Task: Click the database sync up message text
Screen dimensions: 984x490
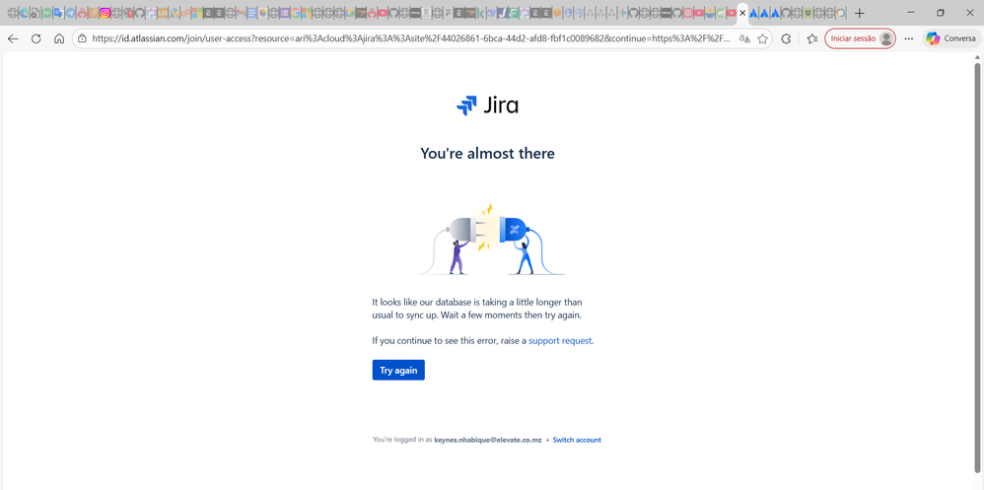Action: coord(477,308)
